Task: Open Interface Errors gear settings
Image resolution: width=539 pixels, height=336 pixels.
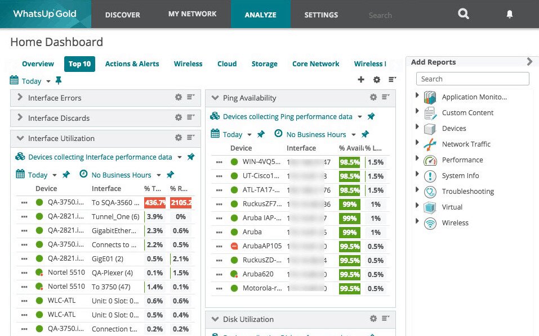Action: point(179,98)
